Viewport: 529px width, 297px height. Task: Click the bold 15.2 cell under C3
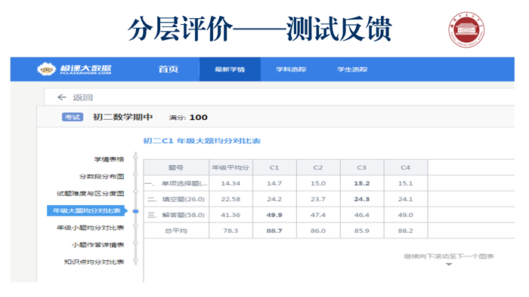pyautogui.click(x=362, y=184)
